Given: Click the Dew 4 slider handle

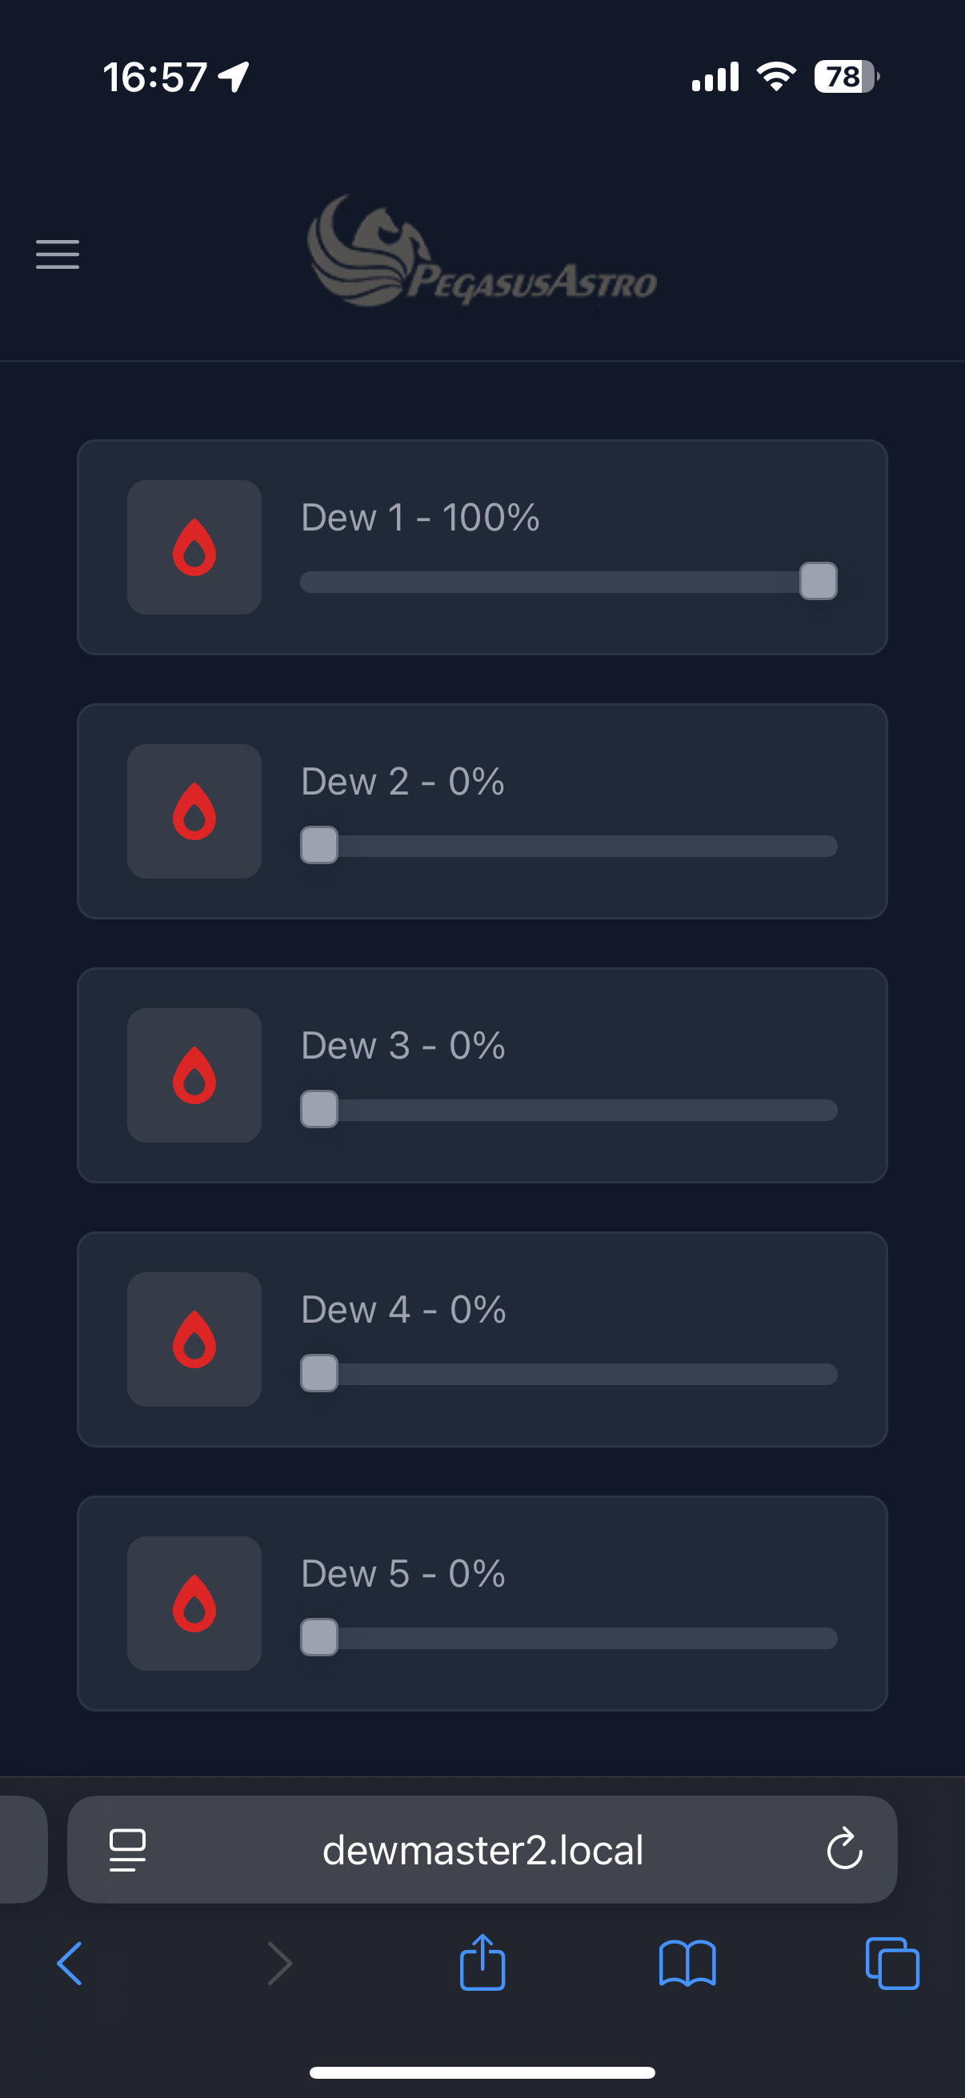Looking at the screenshot, I should pos(319,1374).
